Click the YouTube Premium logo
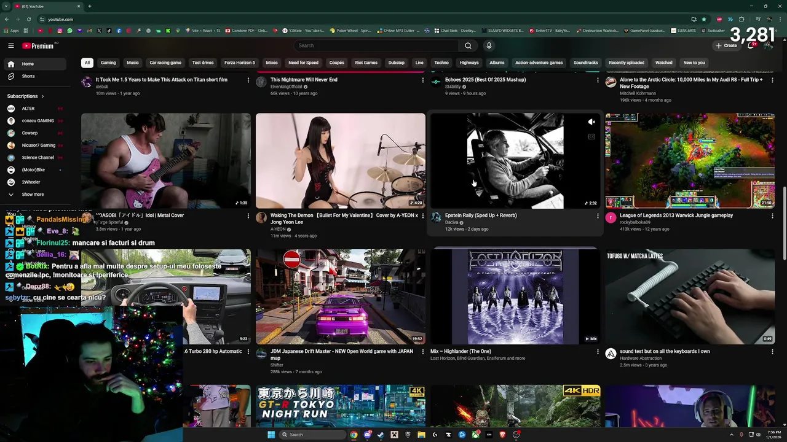This screenshot has width=787, height=442. tap(38, 45)
